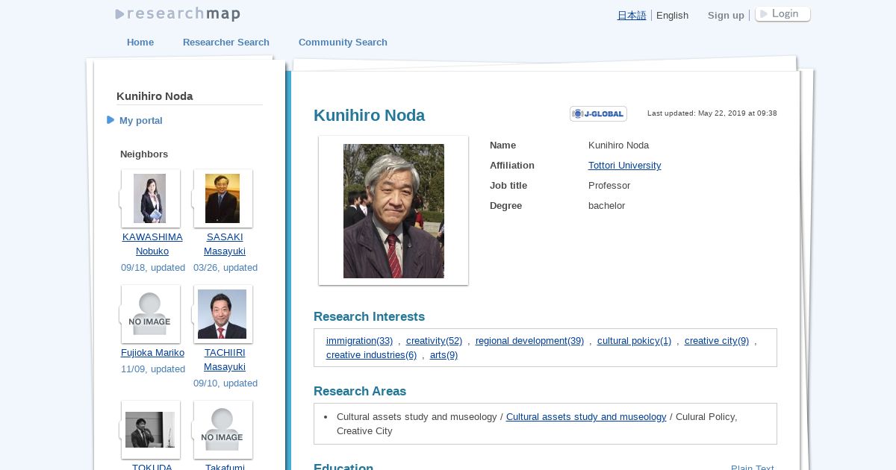Click the Last updated timestamp text
Image resolution: width=896 pixels, height=470 pixels.
[x=712, y=113]
